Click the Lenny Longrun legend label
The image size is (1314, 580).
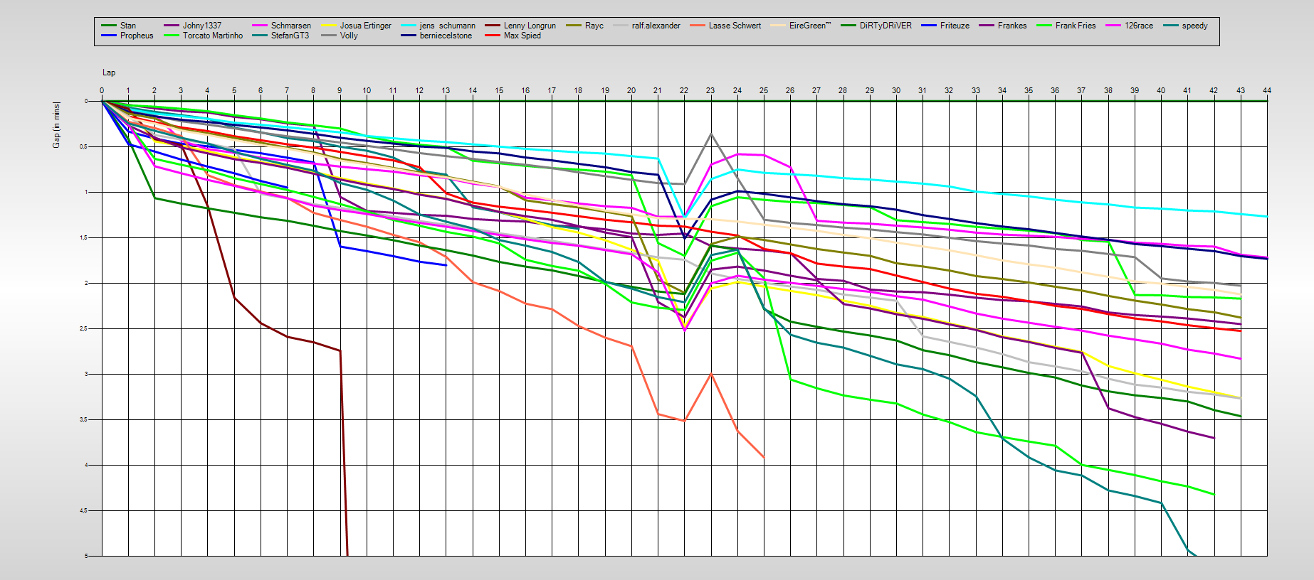click(530, 26)
